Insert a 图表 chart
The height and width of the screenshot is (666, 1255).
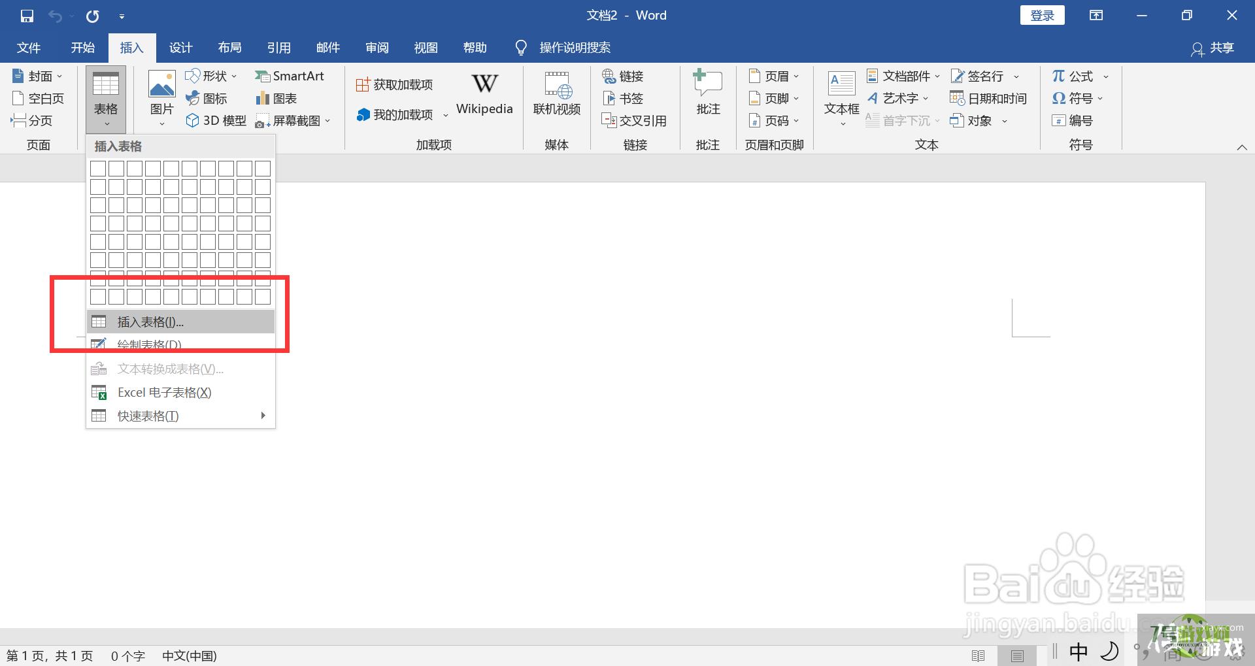click(x=276, y=99)
